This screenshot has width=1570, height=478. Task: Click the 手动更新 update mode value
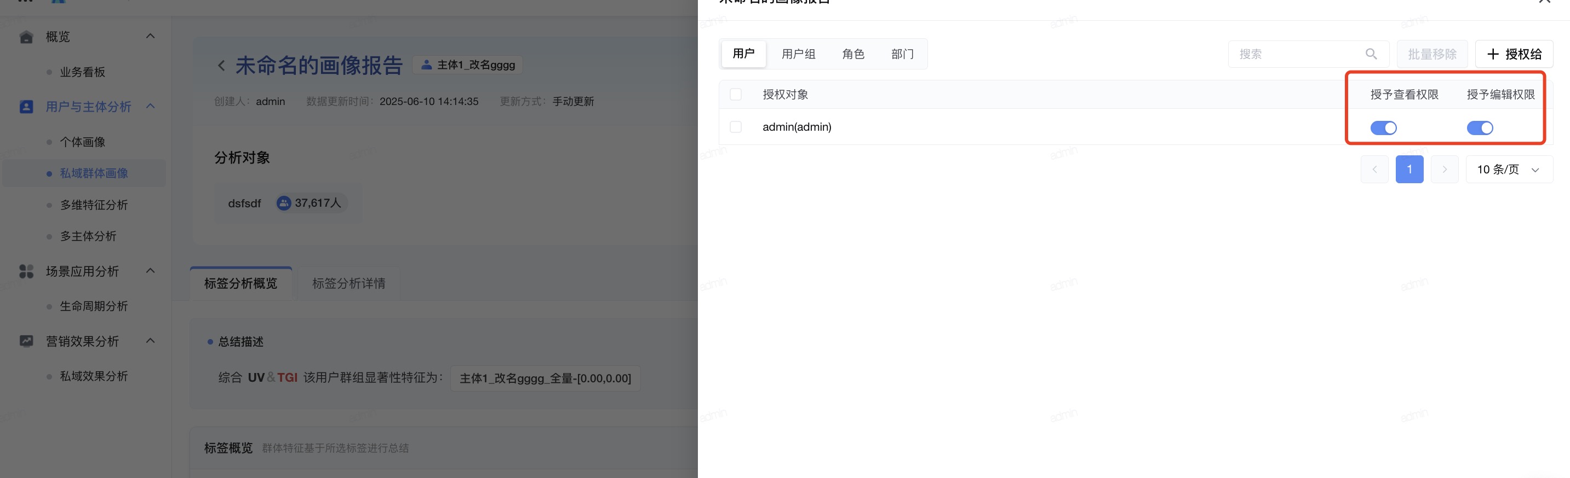tap(573, 102)
